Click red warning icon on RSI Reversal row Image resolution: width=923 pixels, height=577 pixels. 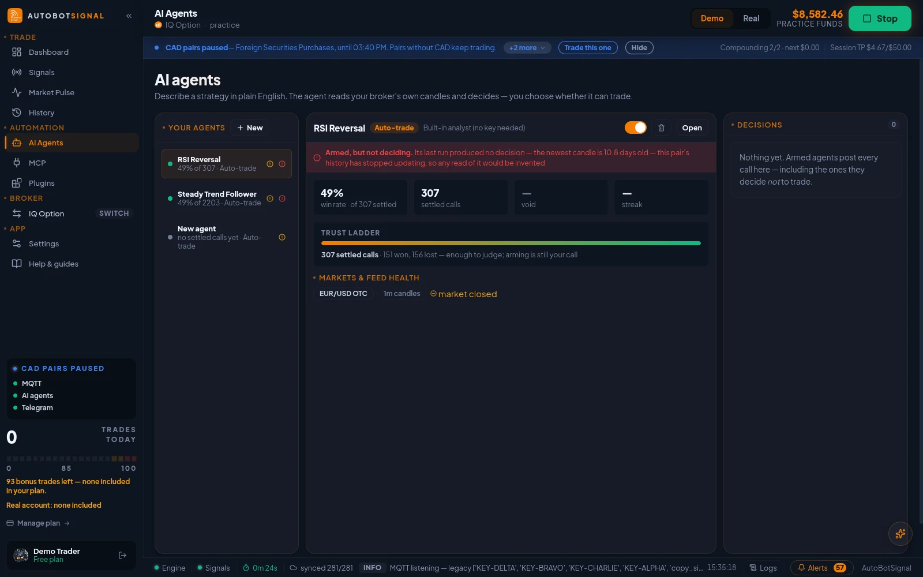[282, 164]
